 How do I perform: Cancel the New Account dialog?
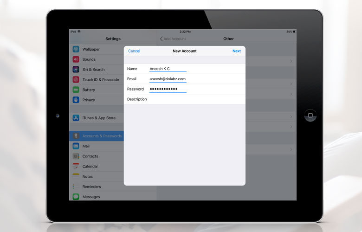click(134, 51)
